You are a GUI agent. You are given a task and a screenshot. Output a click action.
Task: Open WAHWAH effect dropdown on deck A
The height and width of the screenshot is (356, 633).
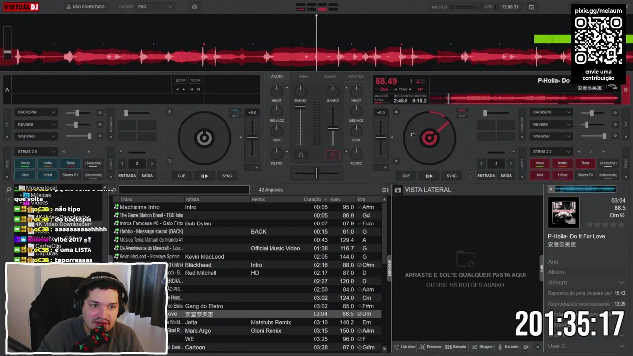(x=37, y=136)
